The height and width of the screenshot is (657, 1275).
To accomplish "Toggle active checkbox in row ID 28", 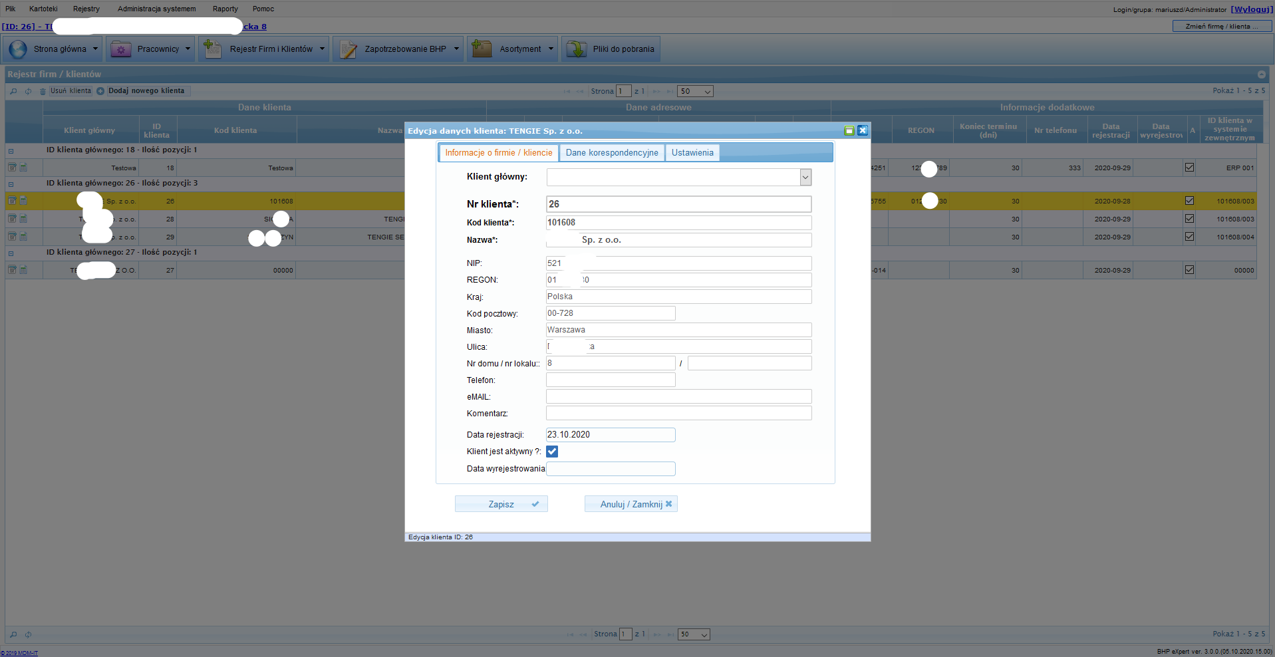I will point(1189,219).
